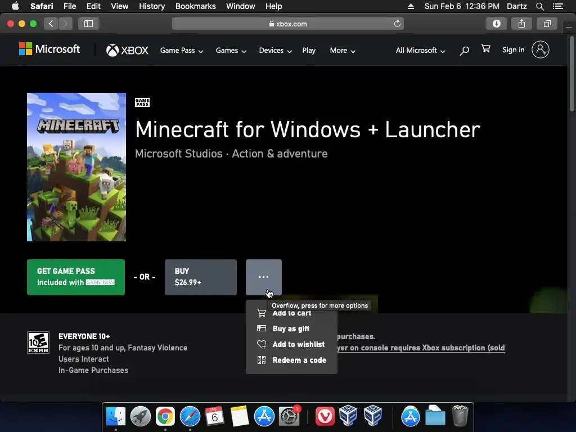Select Redeem a code option
The image size is (576, 432).
pyautogui.click(x=291, y=361)
